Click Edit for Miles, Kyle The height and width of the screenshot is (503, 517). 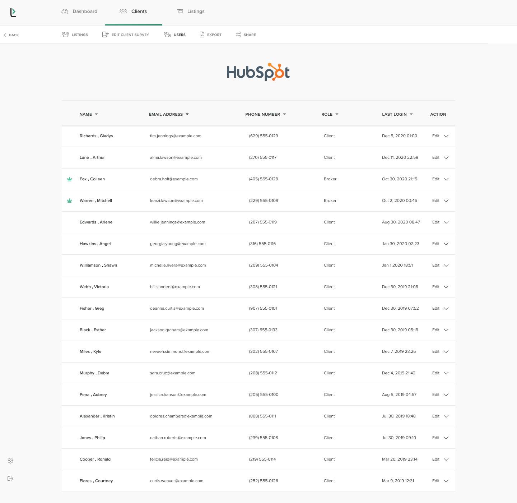click(x=436, y=351)
